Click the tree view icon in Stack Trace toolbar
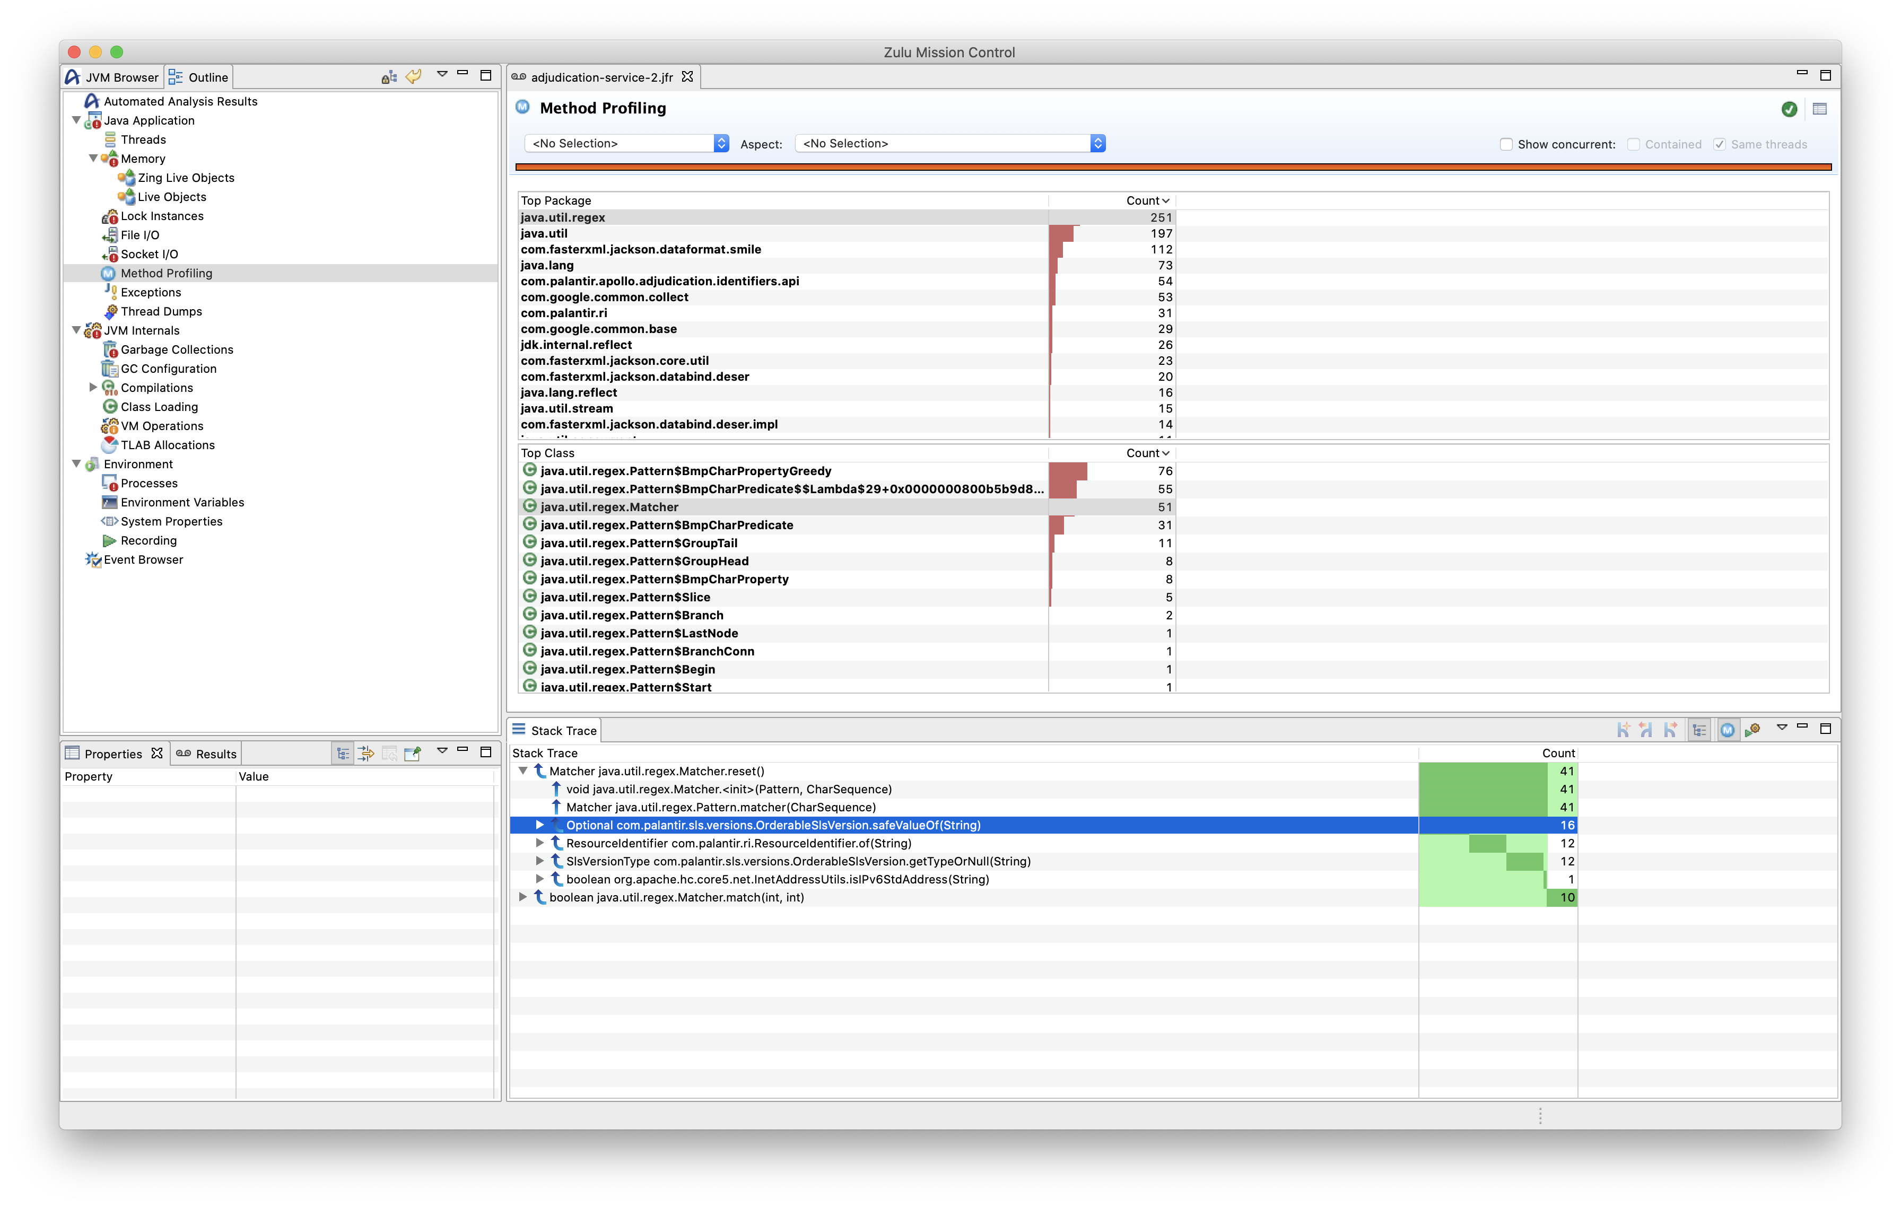Viewport: 1901px width, 1208px height. [1699, 731]
